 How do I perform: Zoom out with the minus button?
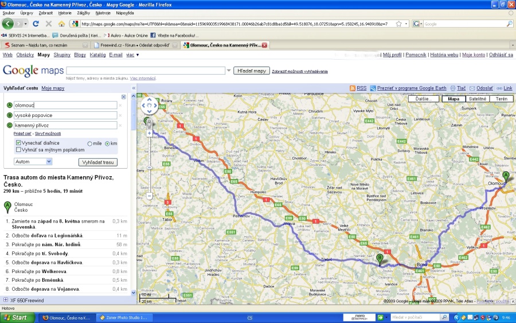(x=150, y=196)
